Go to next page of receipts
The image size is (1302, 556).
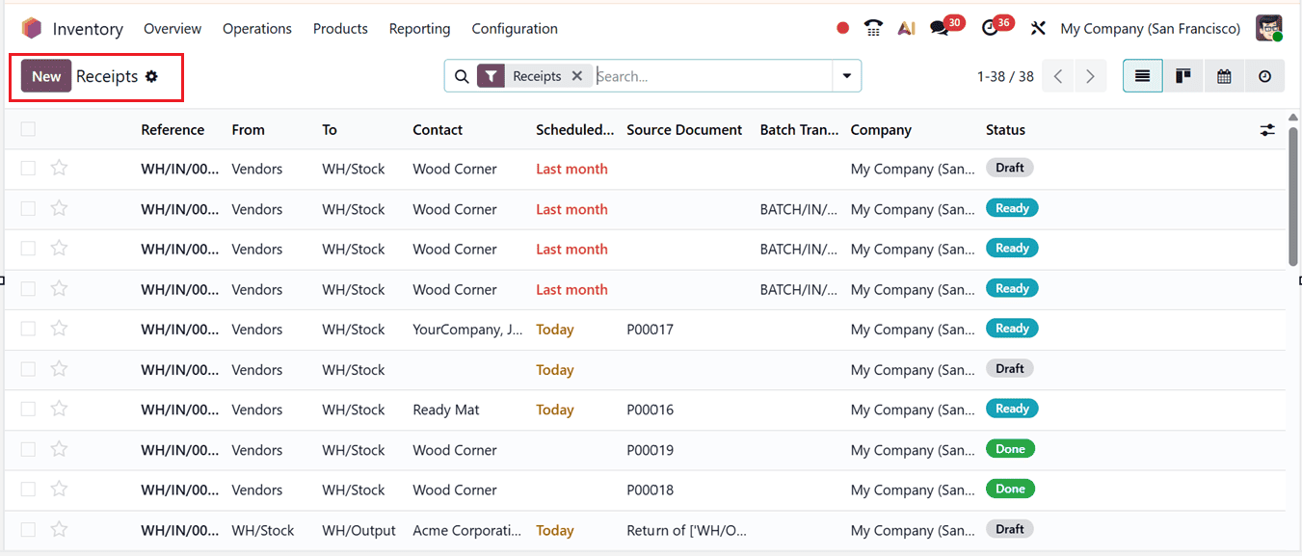[1090, 75]
